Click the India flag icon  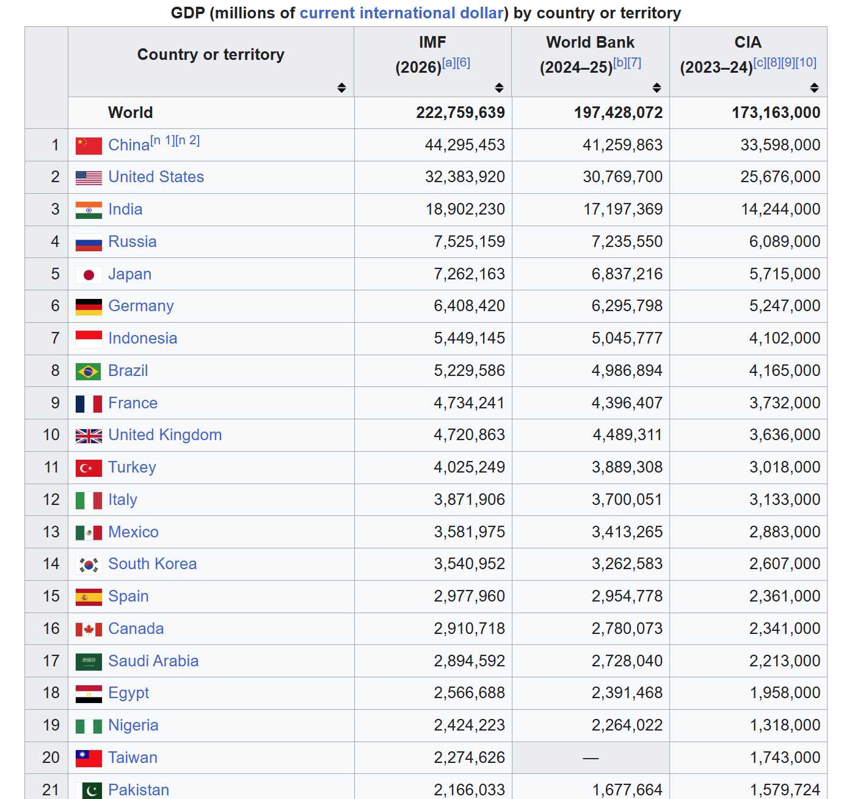coord(89,210)
